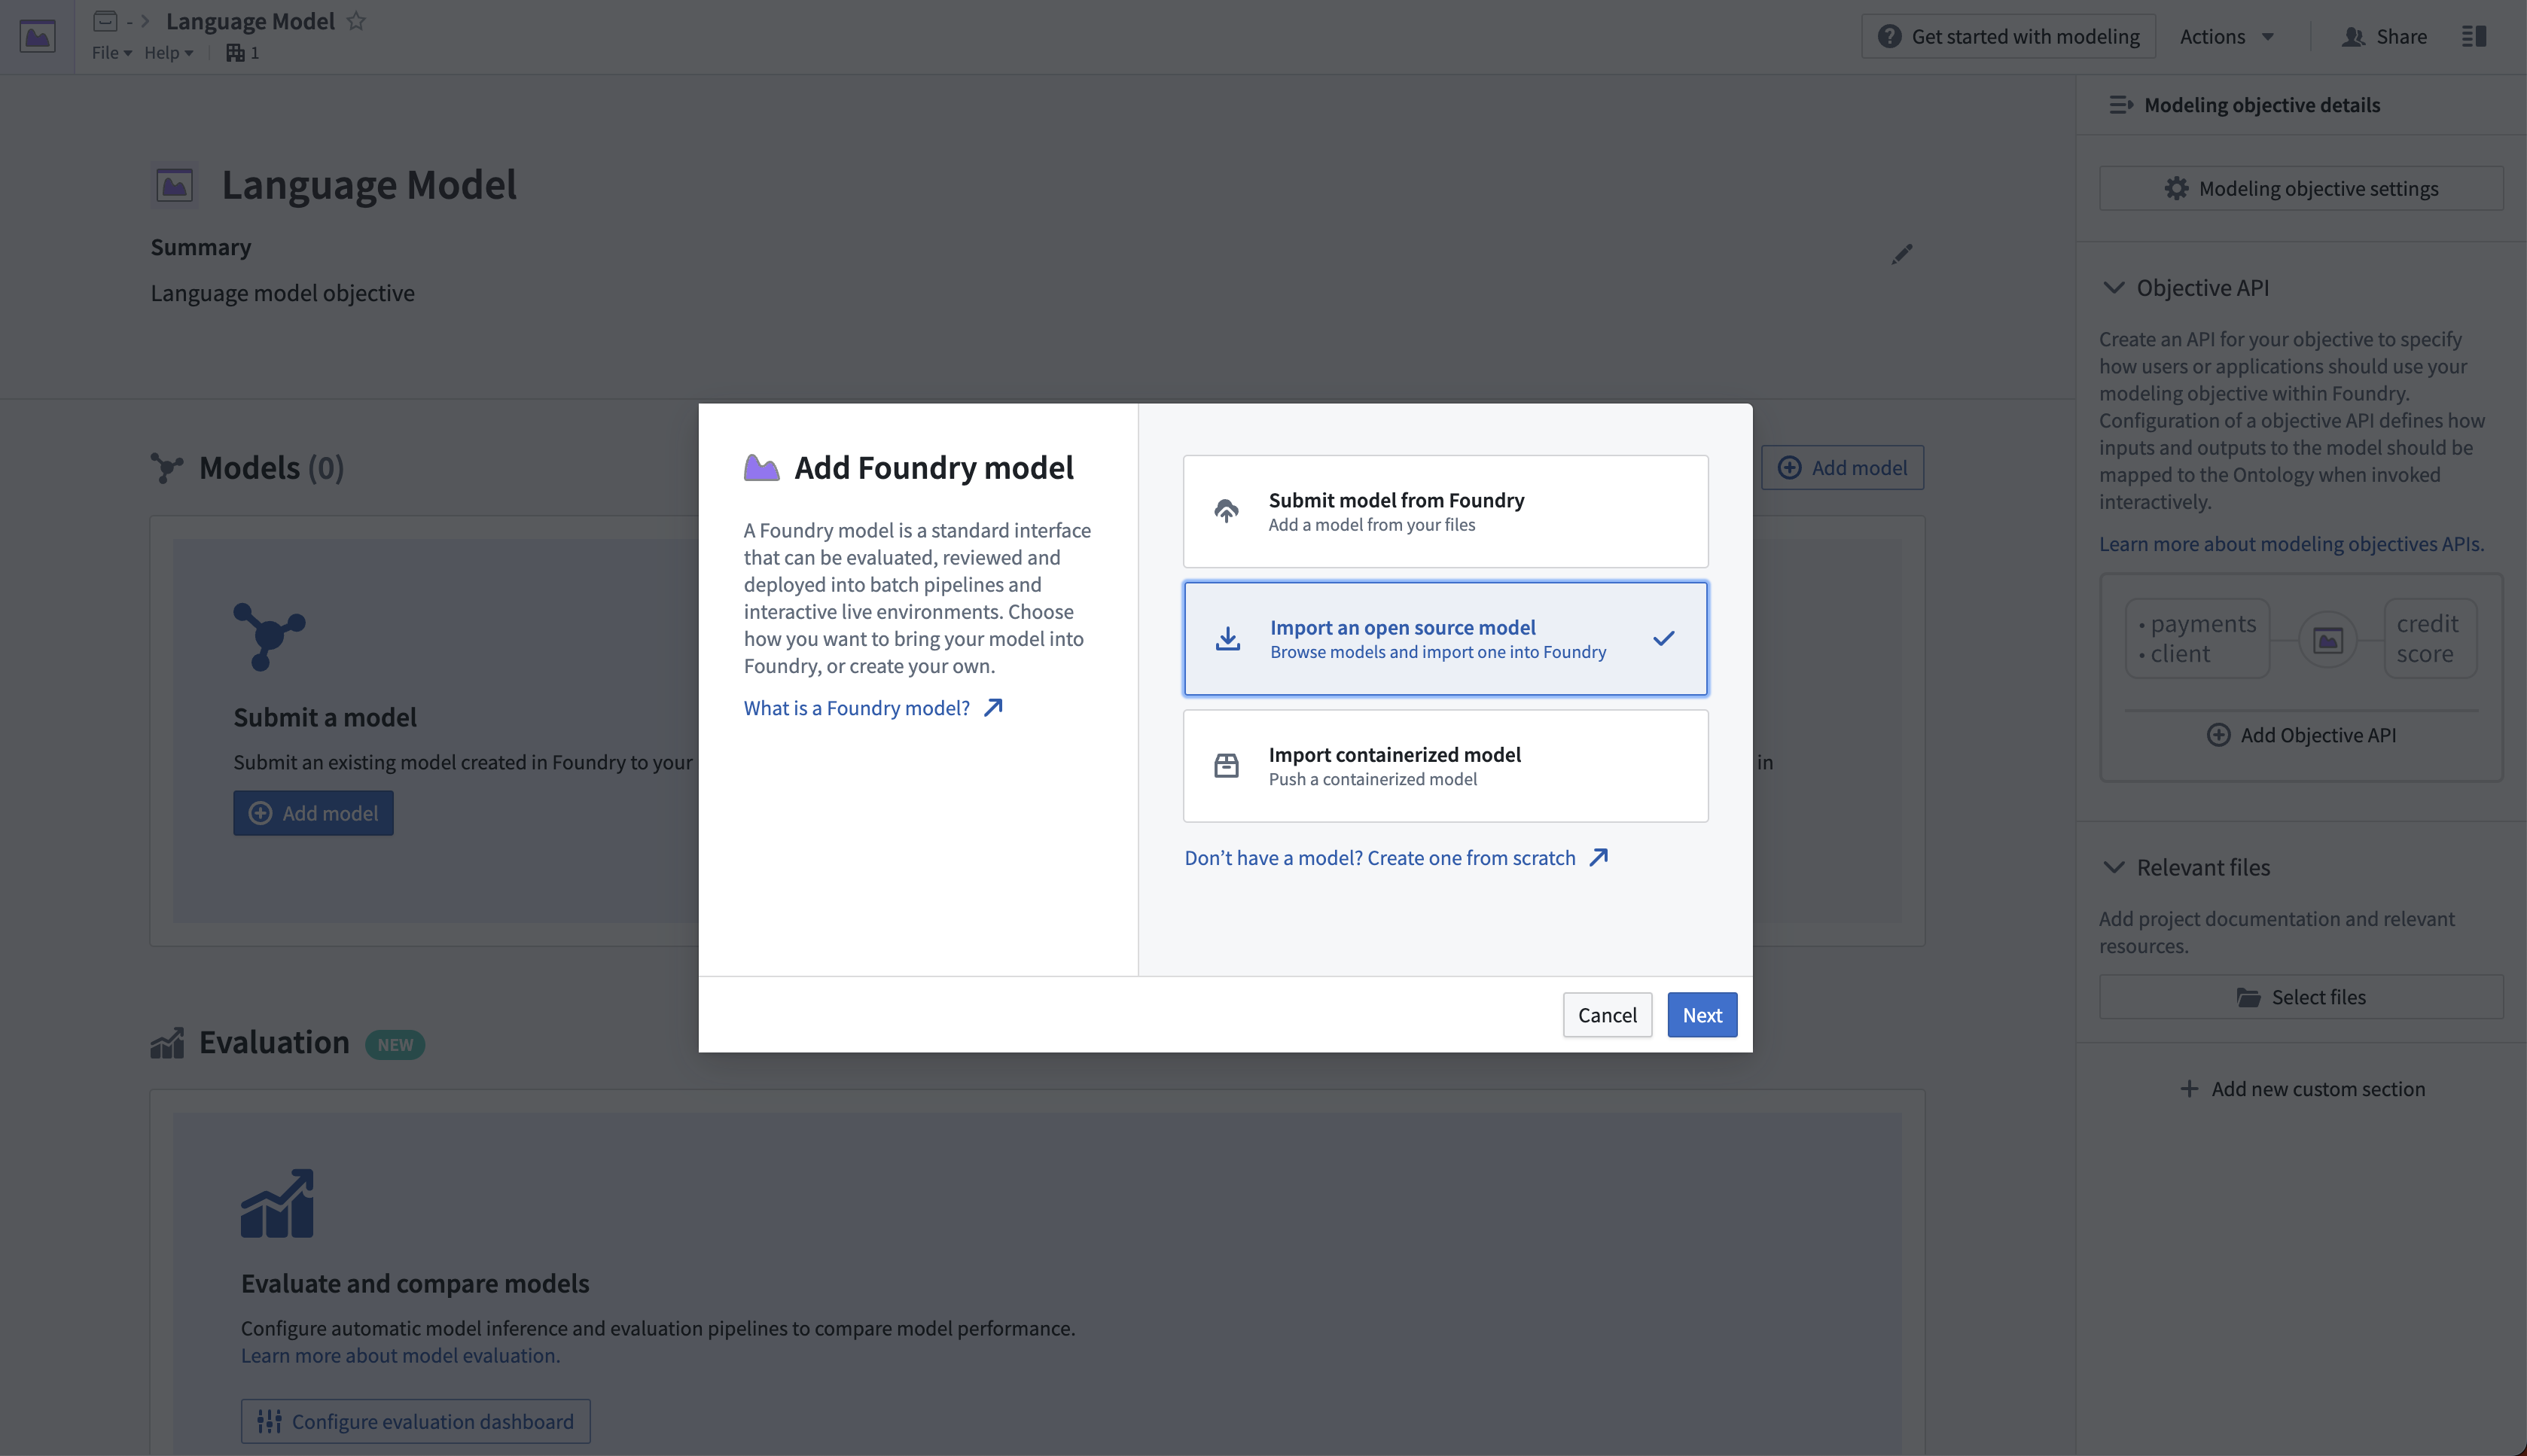Click the Evaluation chart icon beside heading
Screen dimensions: 2527x1456
tap(167, 1043)
